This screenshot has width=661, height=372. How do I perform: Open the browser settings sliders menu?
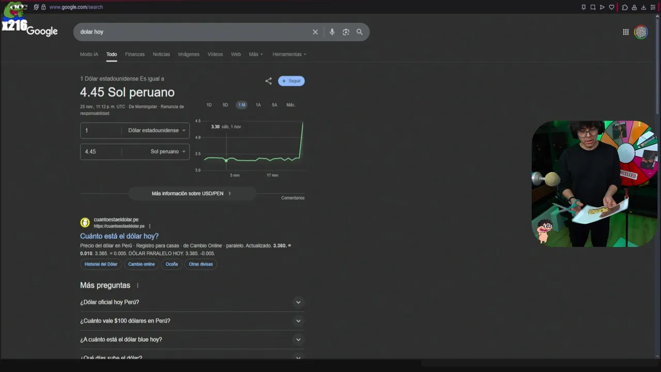[653, 7]
